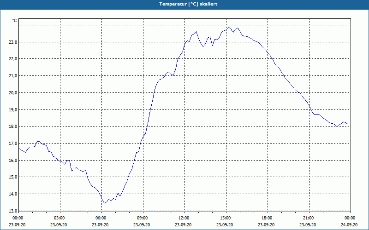The image size is (369, 230).
Task: Select the 23.09.20 date under 12:00
Action: [183, 224]
